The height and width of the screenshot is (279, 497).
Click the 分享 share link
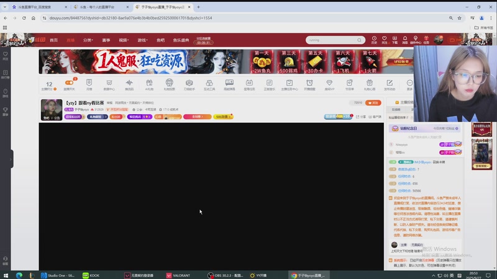coord(361,117)
